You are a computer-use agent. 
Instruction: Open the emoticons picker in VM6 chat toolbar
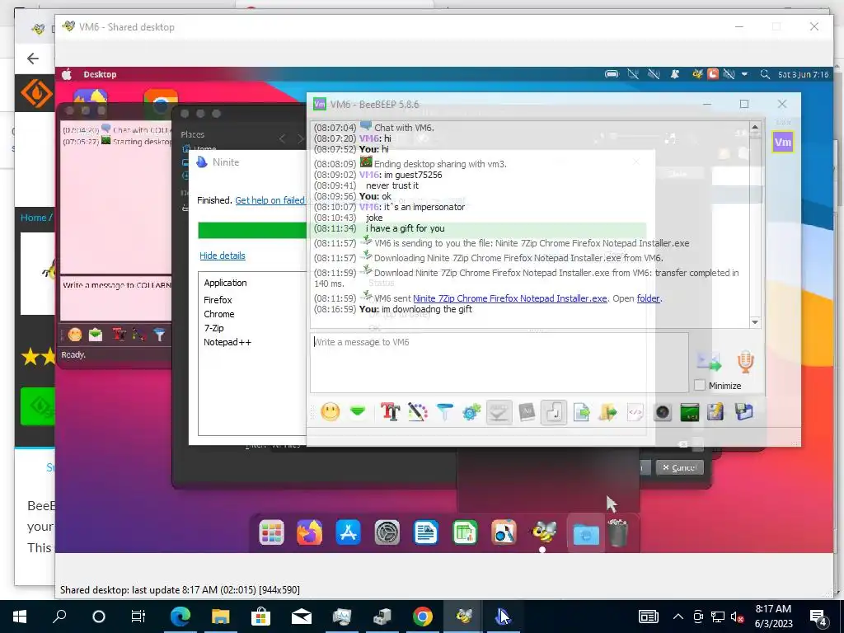pyautogui.click(x=330, y=412)
